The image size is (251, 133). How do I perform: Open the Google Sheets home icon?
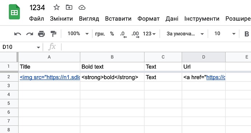pos(14,12)
